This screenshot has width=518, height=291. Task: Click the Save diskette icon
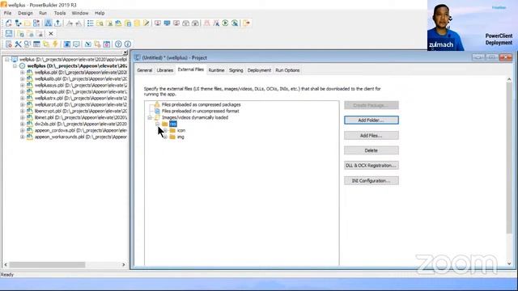[9, 34]
